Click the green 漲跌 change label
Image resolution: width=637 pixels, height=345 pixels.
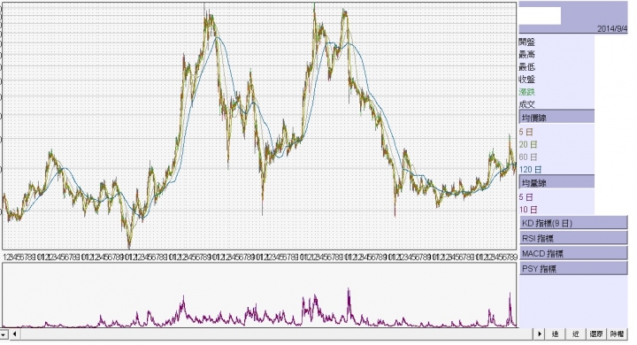click(527, 92)
